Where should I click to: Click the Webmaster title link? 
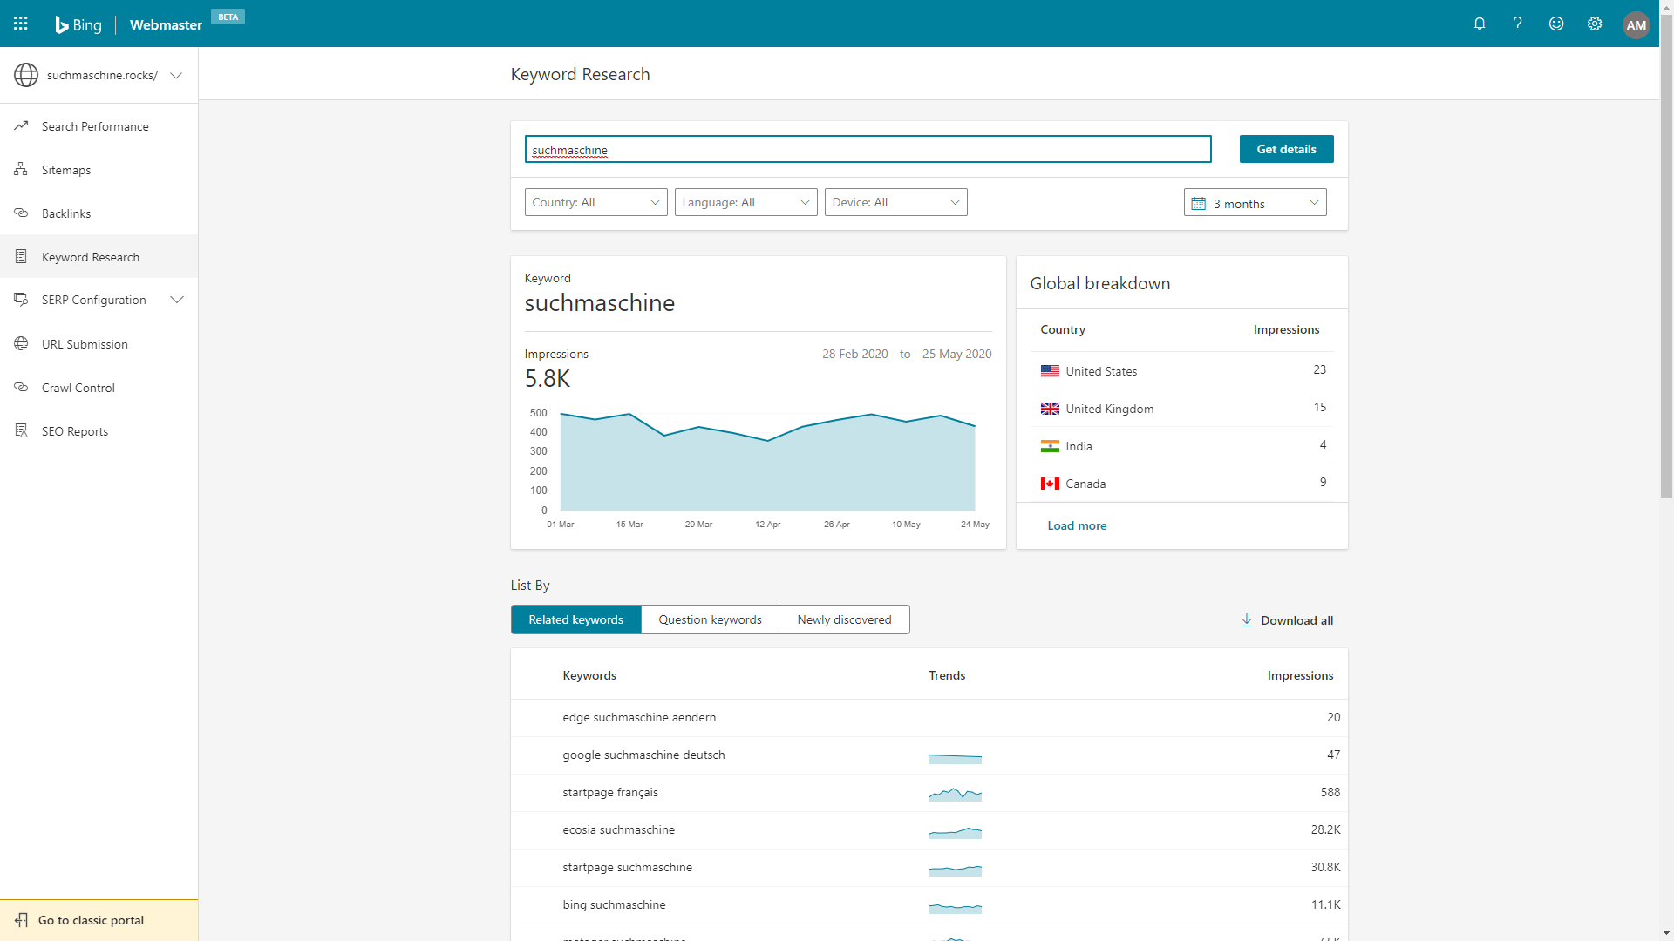tap(166, 24)
